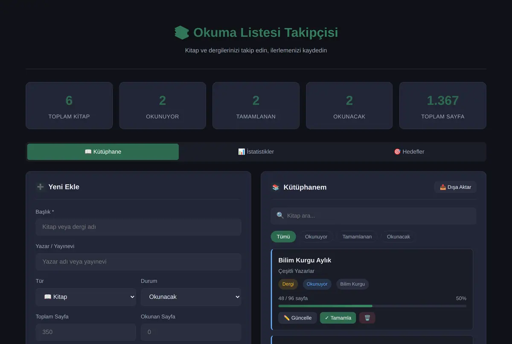Filter library by Okunuyor
The image size is (512, 344).
(316, 237)
